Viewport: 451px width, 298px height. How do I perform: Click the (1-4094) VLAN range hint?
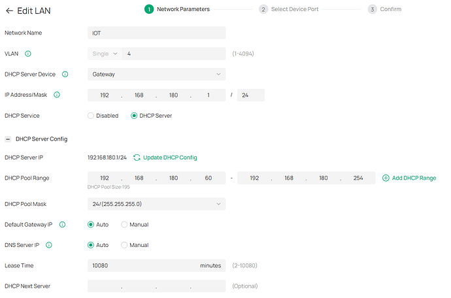tap(243, 54)
